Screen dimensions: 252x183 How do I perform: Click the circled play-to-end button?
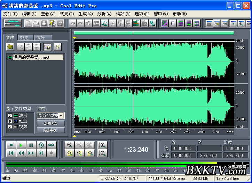click(41, 145)
